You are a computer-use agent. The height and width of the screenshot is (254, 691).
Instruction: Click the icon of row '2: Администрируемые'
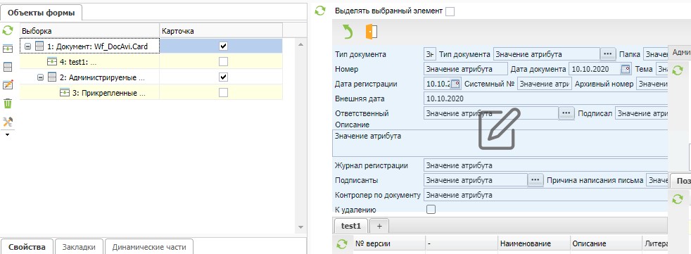pyautogui.click(x=51, y=77)
